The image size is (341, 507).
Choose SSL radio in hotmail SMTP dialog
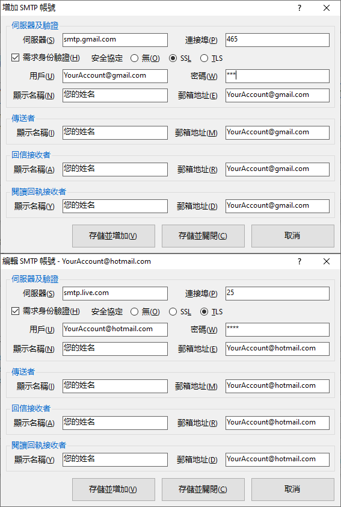[173, 312]
